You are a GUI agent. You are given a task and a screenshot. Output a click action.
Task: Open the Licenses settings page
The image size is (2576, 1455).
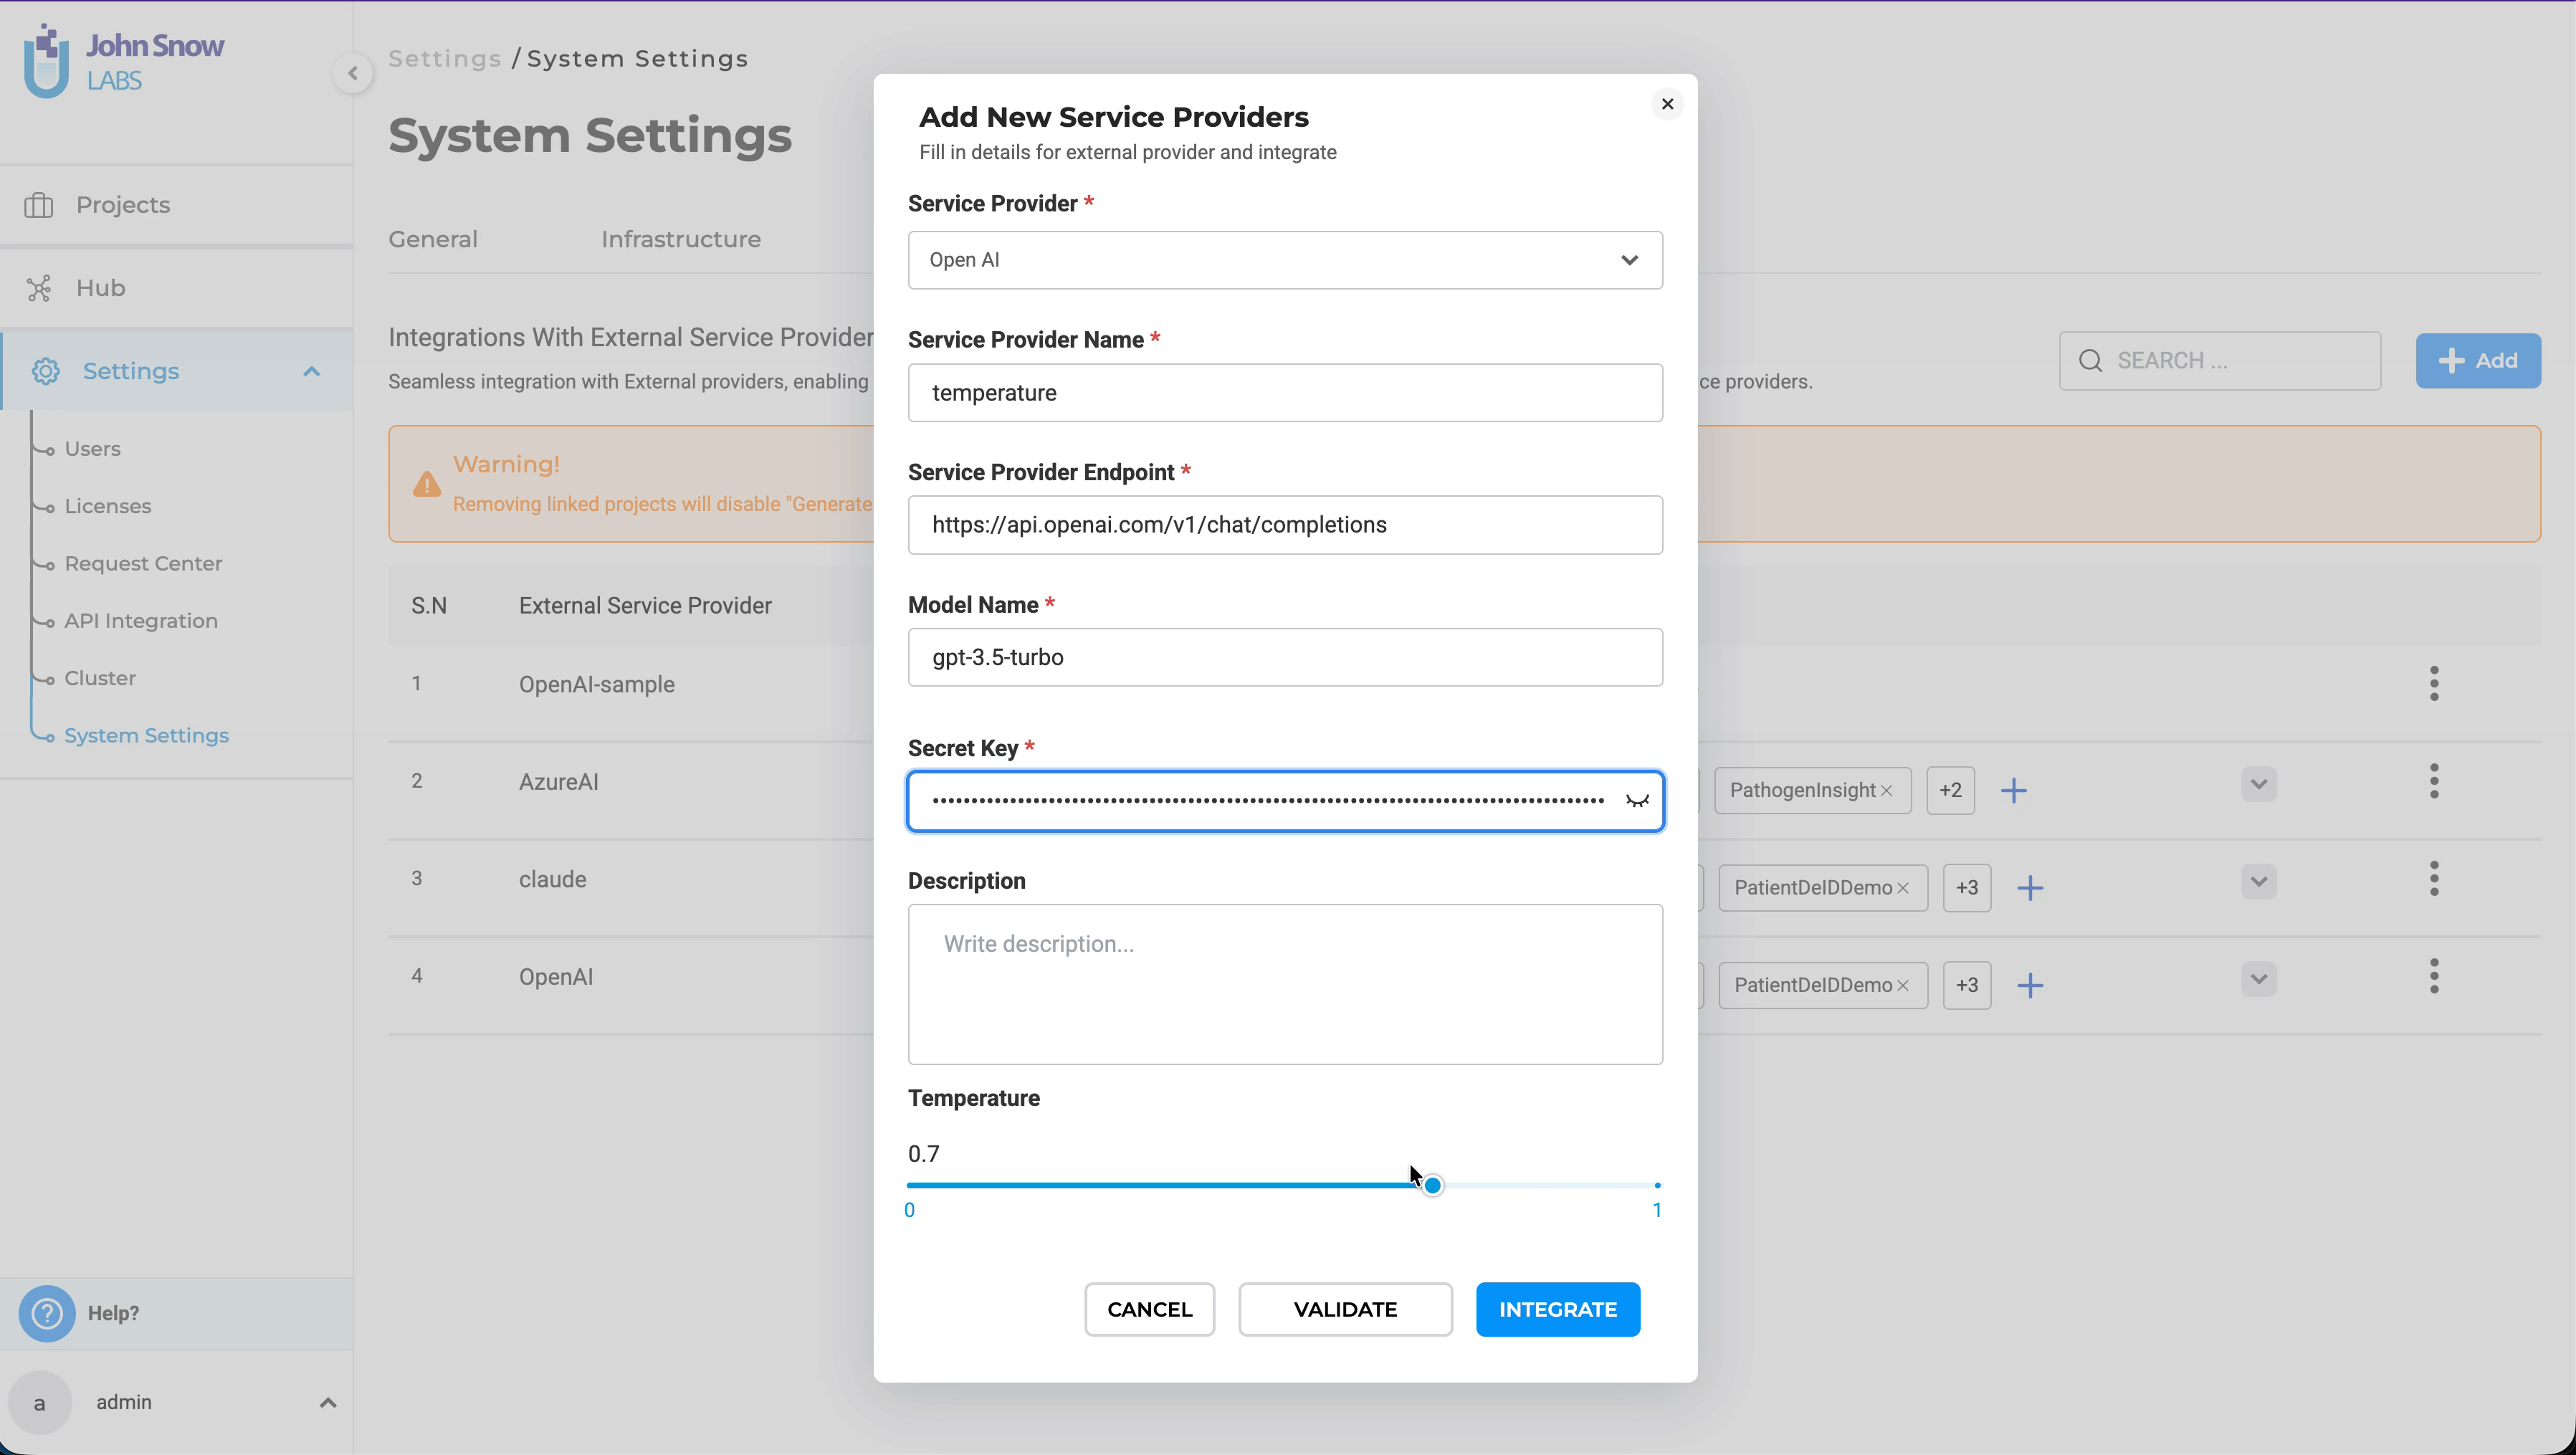[108, 506]
